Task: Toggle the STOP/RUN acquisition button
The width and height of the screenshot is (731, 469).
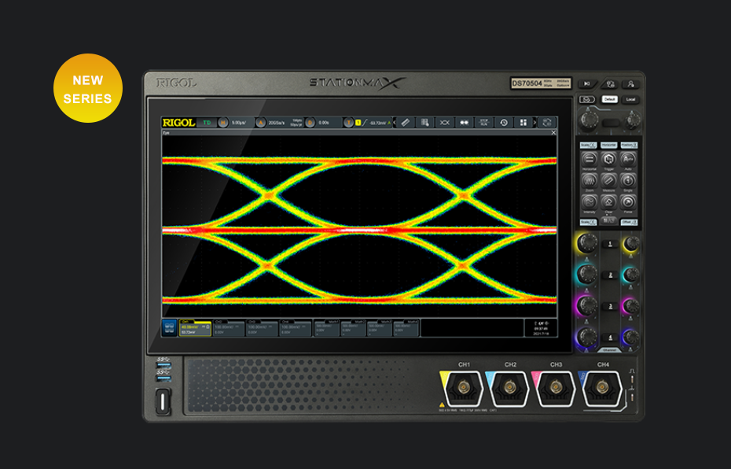Action: pos(484,123)
